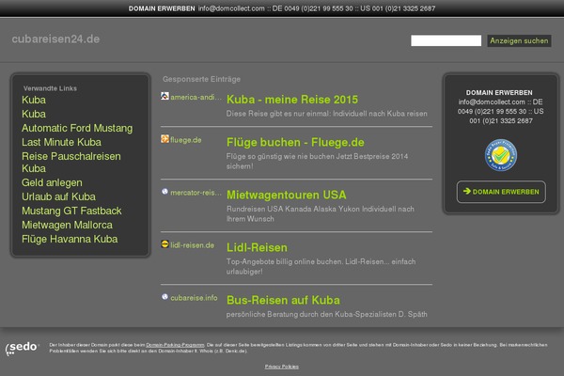The height and width of the screenshot is (376, 564).
Task: Click the Anzeigen suchen button
Action: (519, 40)
